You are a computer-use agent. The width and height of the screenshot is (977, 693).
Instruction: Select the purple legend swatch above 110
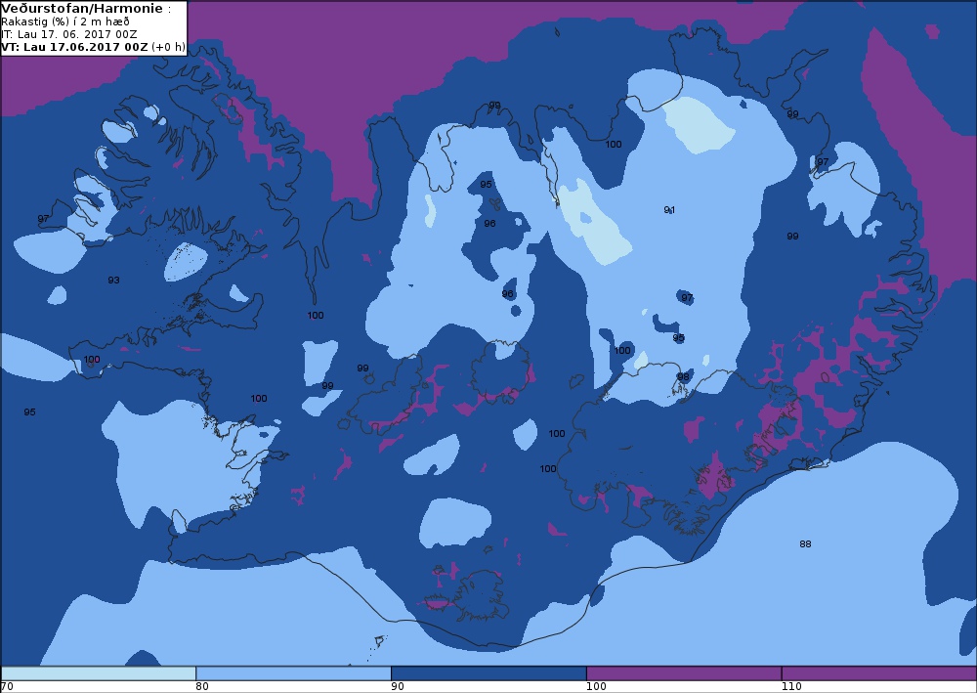(x=879, y=673)
